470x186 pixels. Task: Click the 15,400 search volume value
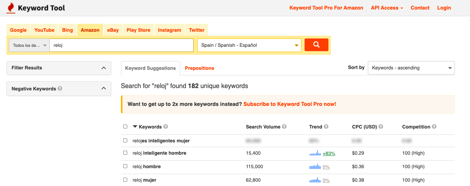pyautogui.click(x=253, y=153)
